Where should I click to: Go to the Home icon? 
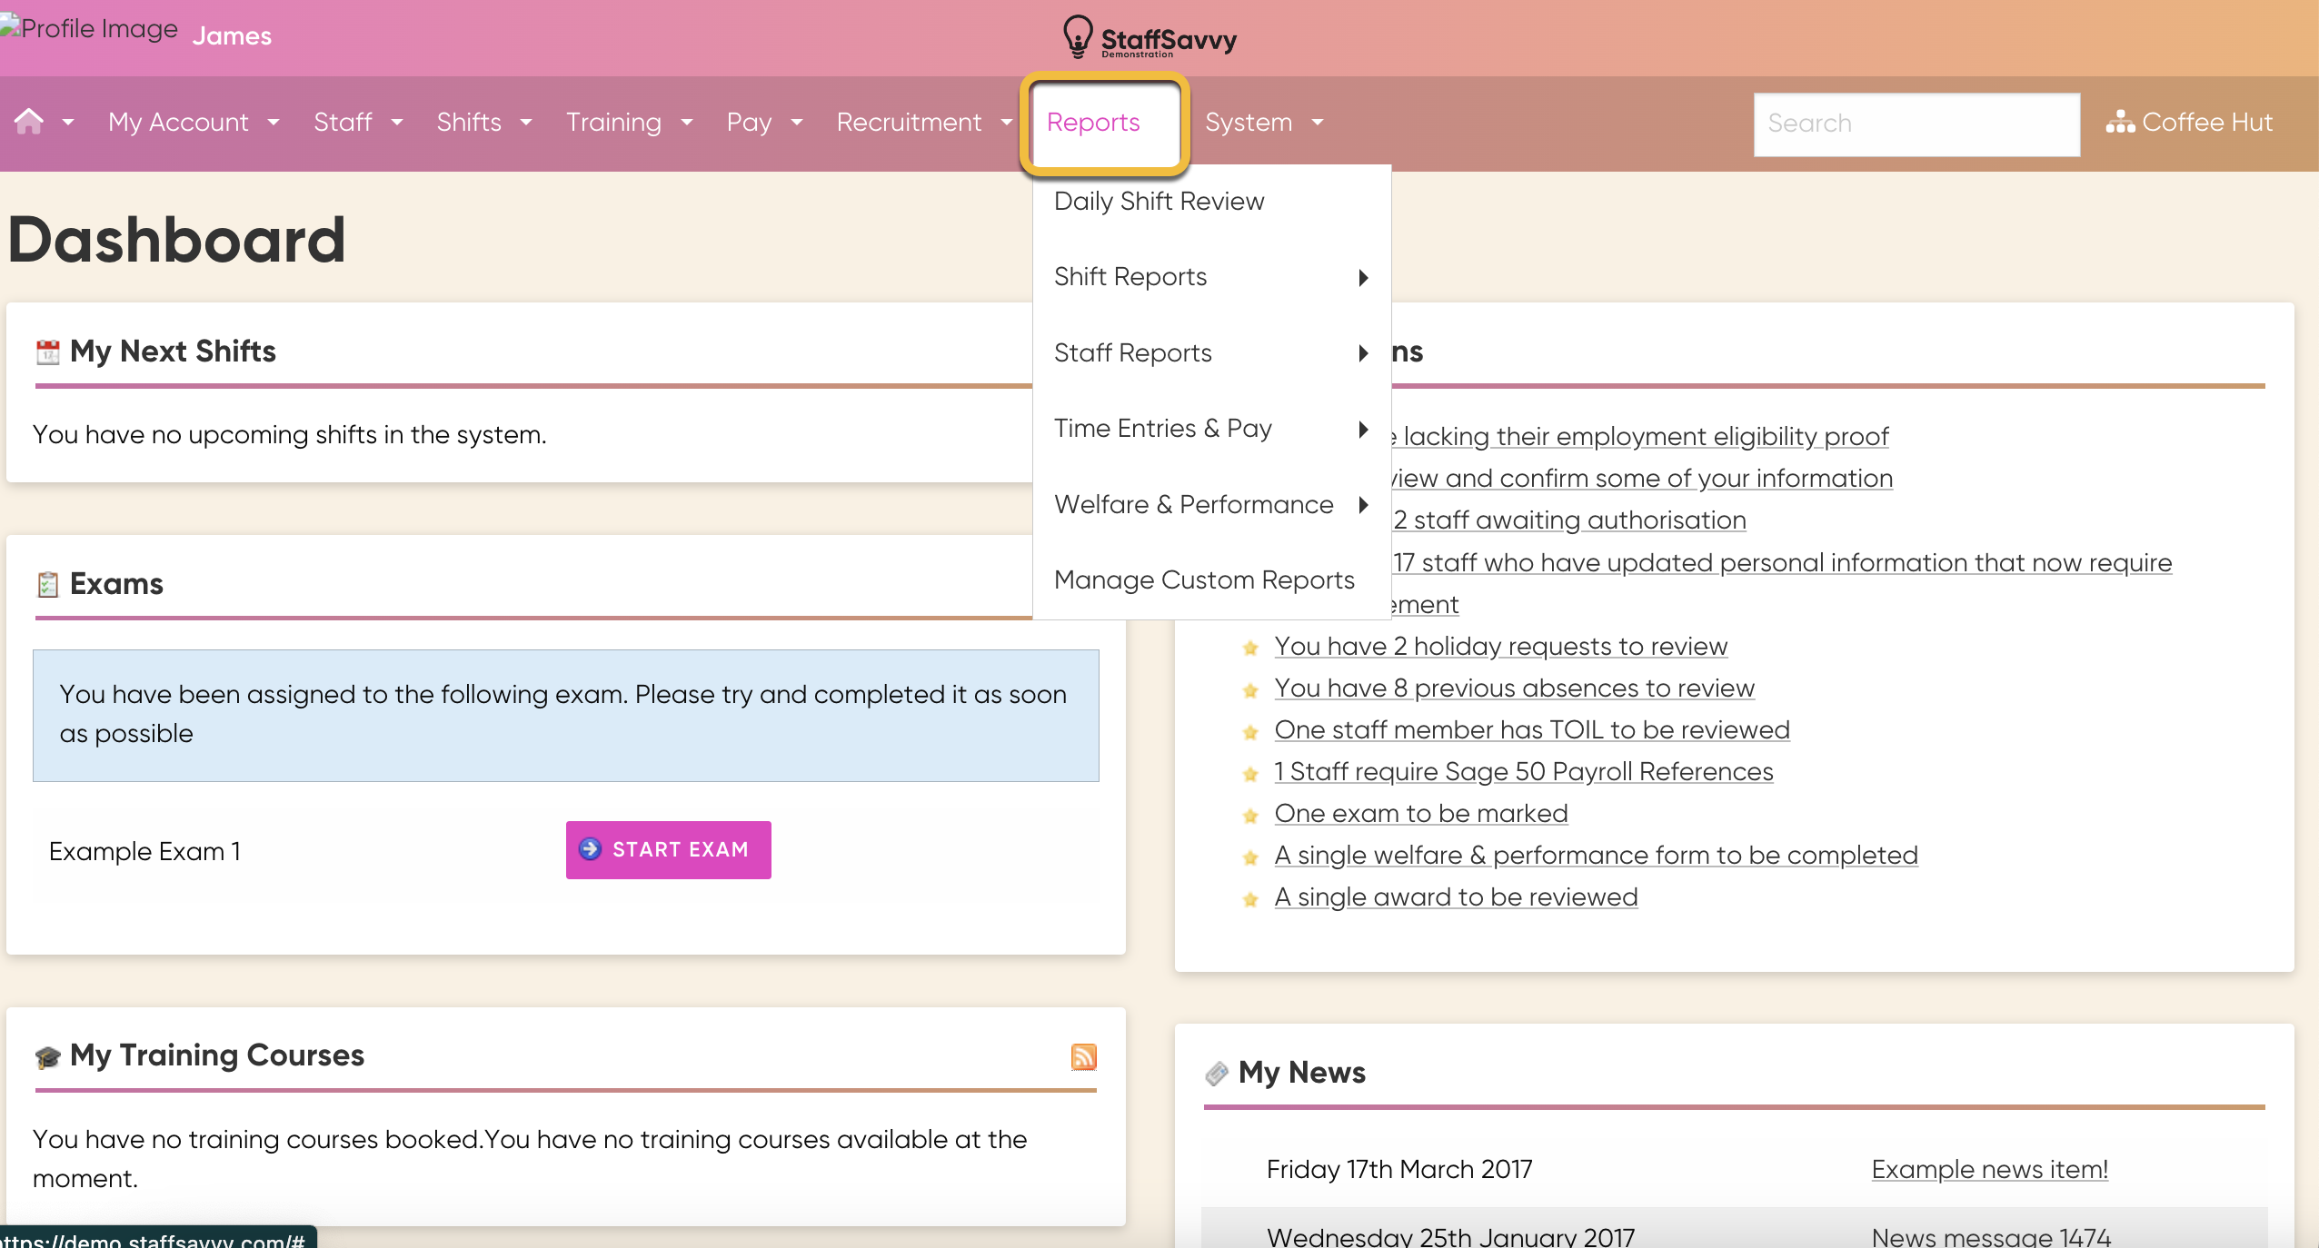29,122
